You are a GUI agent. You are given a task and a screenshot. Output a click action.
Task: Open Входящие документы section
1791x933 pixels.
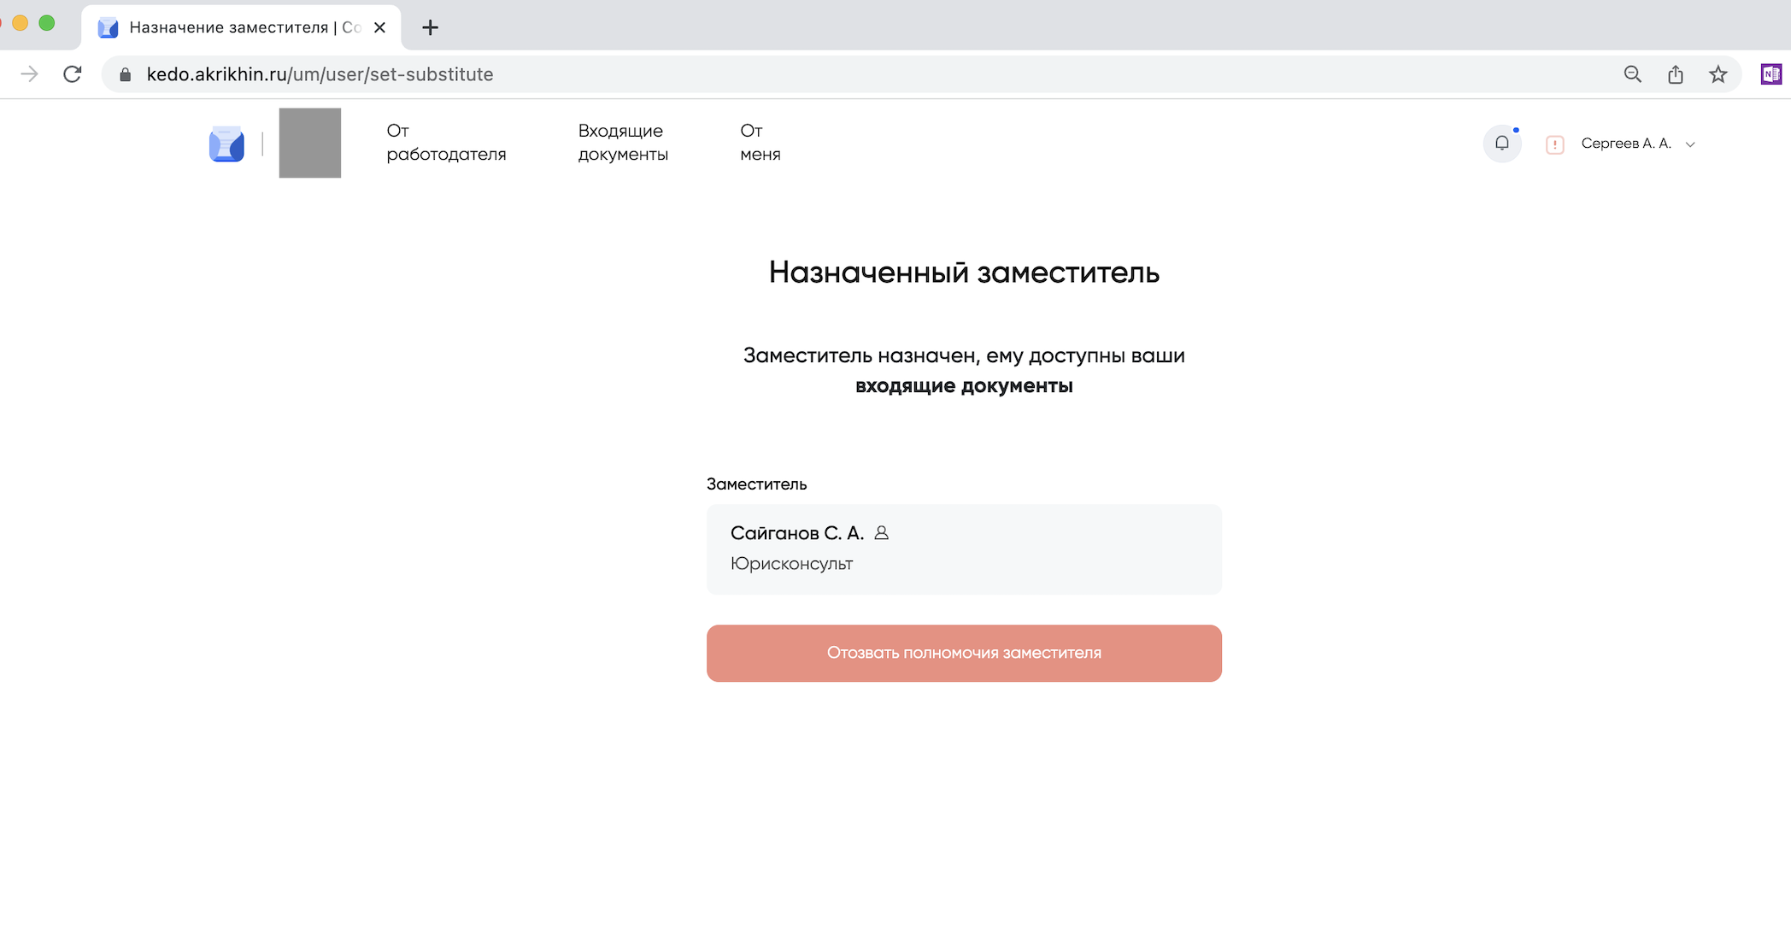point(622,143)
